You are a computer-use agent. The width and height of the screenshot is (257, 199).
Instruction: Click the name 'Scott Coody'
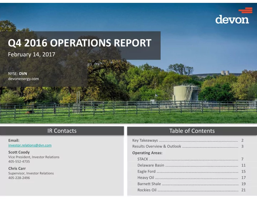19,152
